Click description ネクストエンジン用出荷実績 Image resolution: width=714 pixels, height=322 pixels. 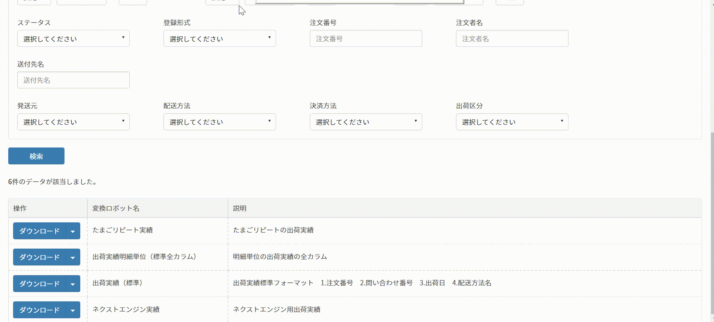pos(277,309)
